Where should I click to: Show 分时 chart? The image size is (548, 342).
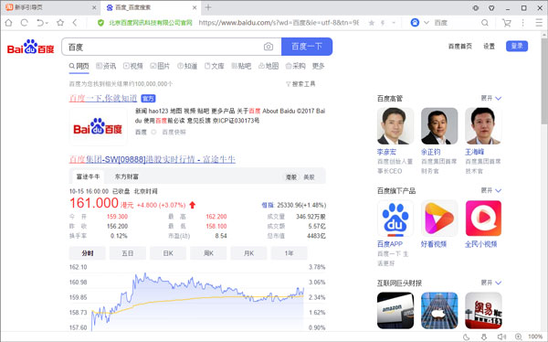click(88, 253)
